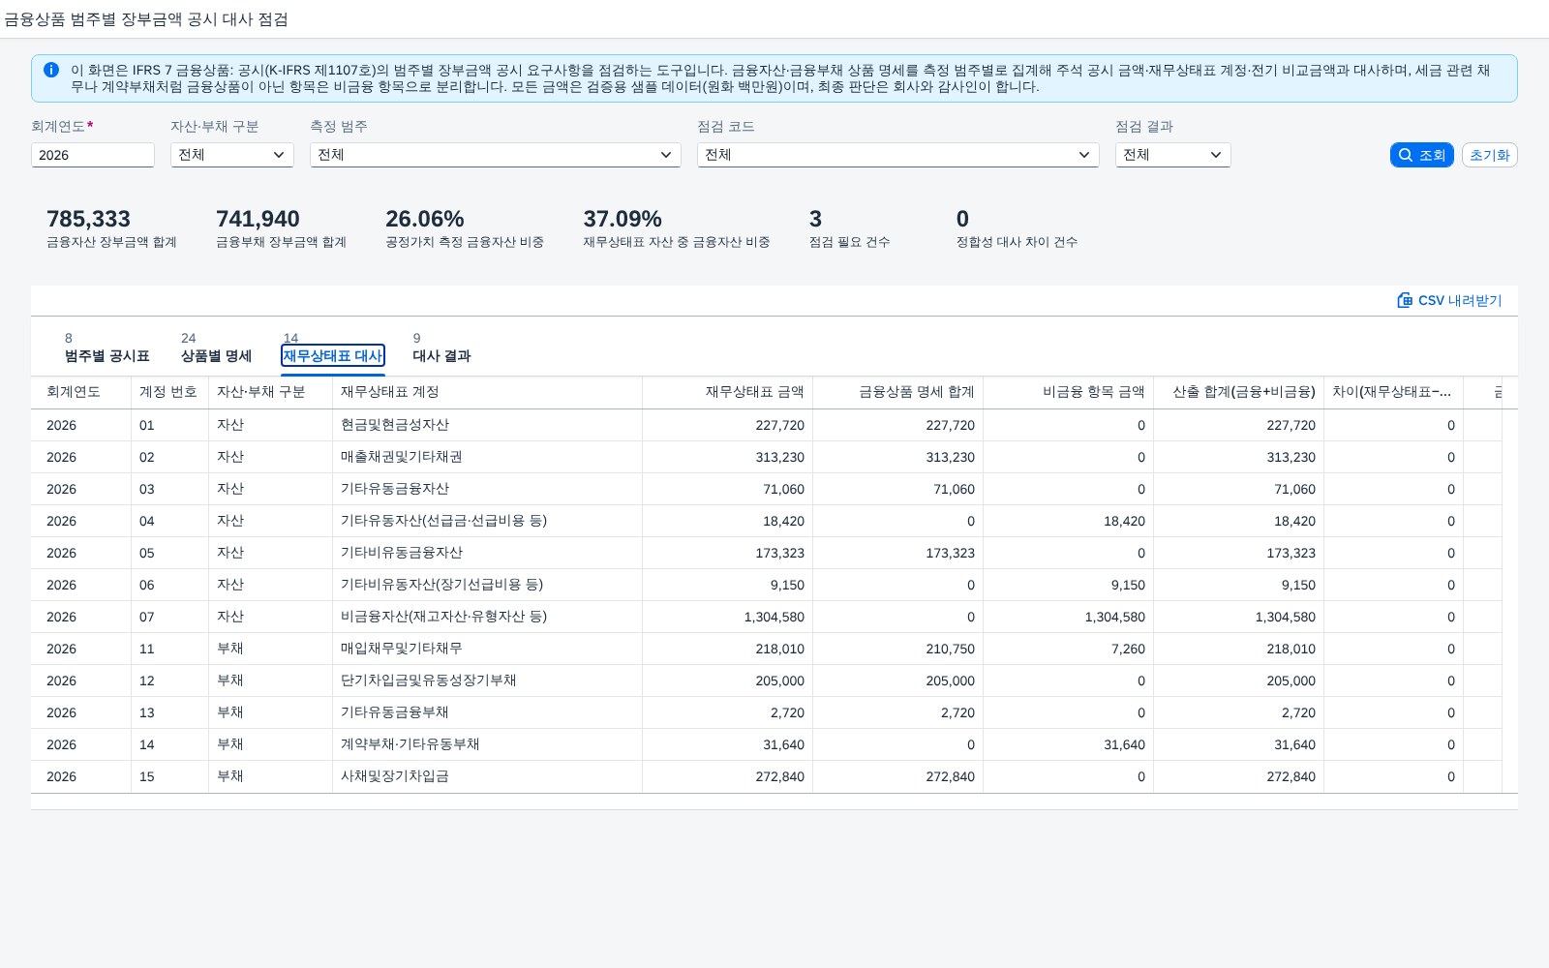The image size is (1549, 968).
Task: Switch to the 범주별 공시표 tab
Action: point(106,348)
